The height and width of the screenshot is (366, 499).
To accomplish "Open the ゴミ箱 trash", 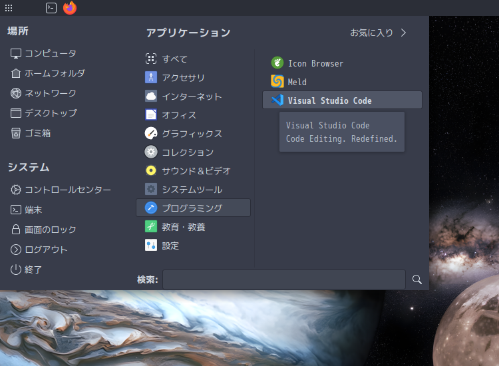I will [x=31, y=133].
